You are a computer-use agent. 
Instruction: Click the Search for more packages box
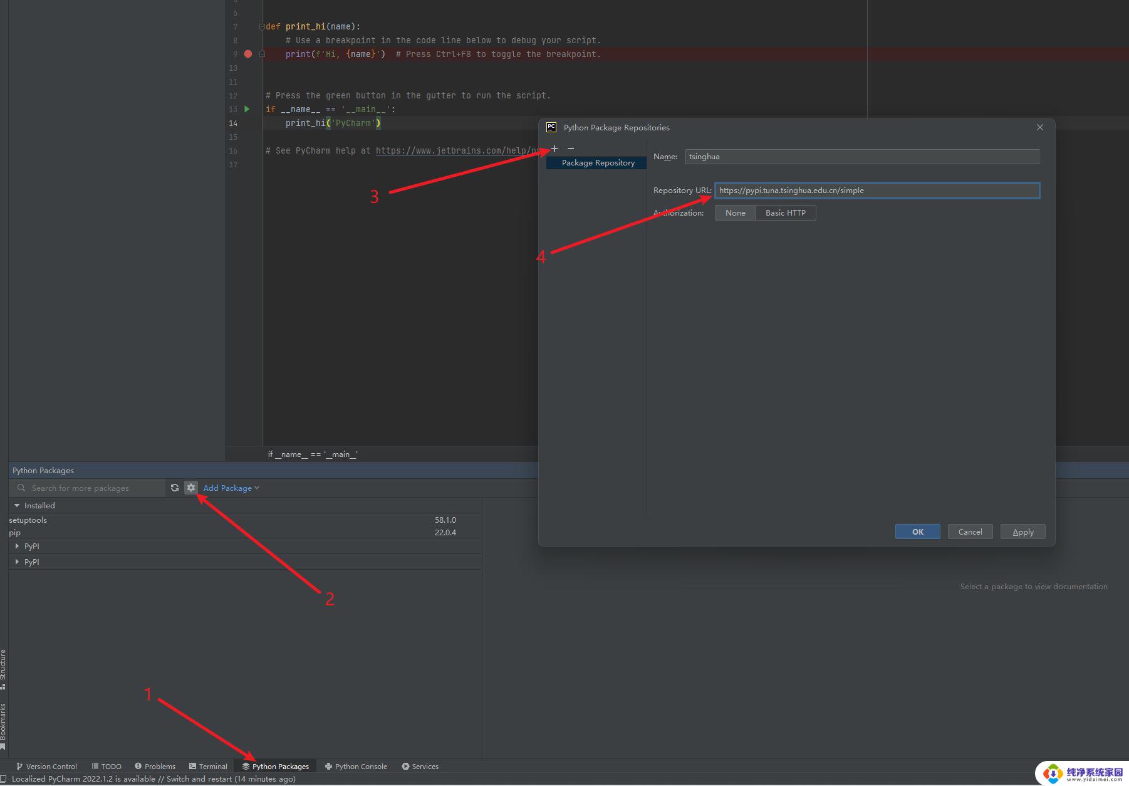[88, 488]
